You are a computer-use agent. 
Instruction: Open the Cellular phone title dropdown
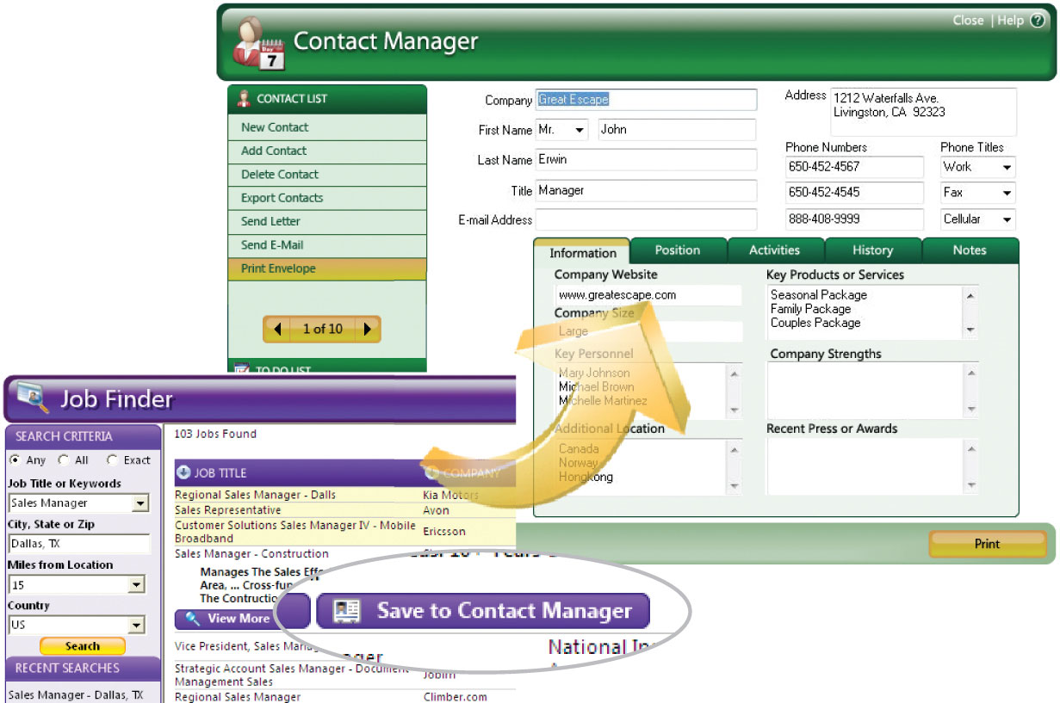click(x=1006, y=220)
